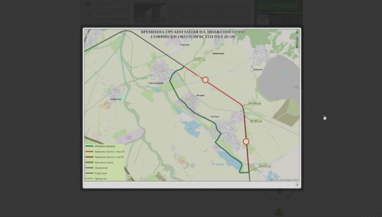Click the 'Негован' village label on the map

coord(200,95)
